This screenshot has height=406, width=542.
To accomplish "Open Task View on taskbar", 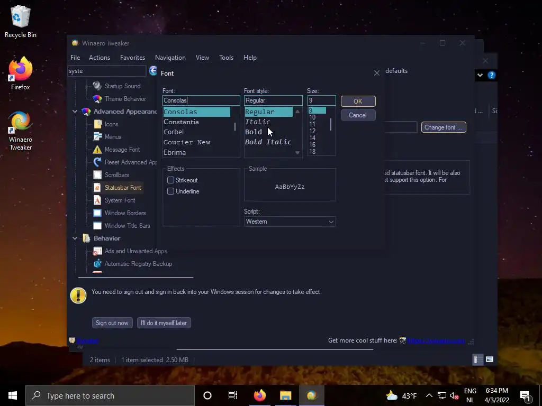I will coord(233,395).
